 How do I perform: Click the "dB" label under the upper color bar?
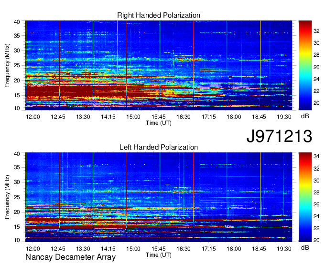pos(305,116)
